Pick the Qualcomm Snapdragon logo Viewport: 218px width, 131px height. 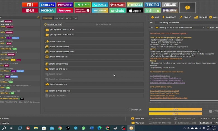(x=82, y=11)
